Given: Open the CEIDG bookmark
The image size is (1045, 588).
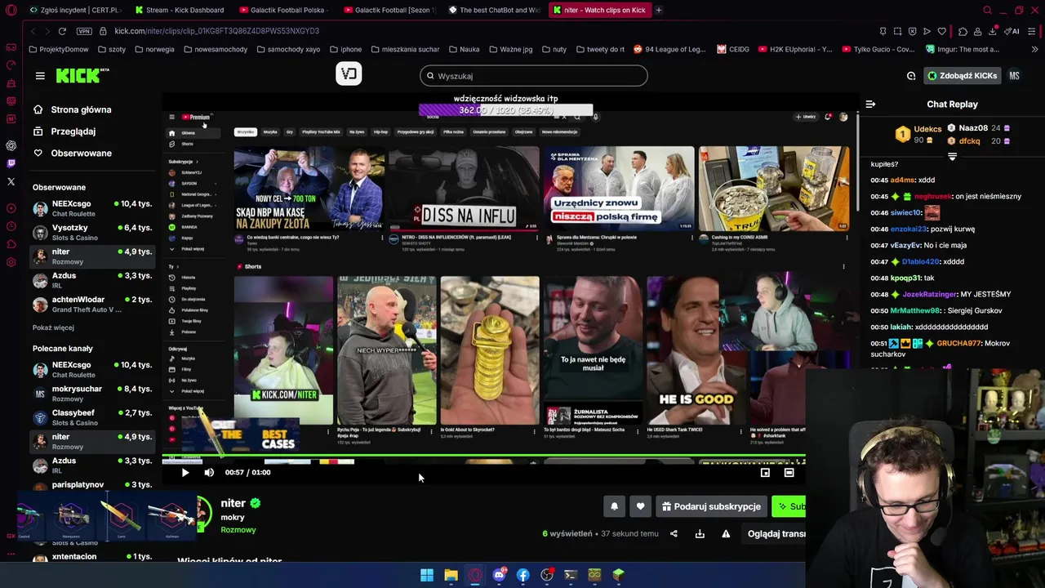Looking at the screenshot, I should 733,49.
